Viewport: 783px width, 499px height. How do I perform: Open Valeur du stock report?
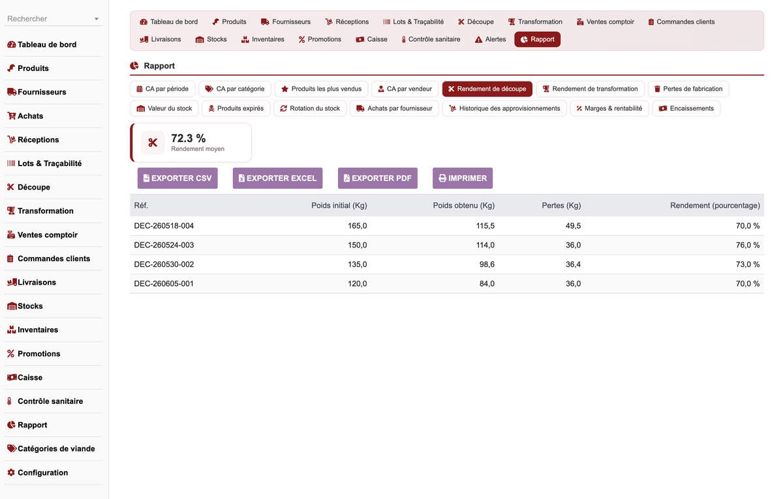[164, 108]
